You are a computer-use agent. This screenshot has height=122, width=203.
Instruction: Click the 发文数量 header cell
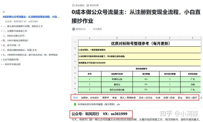(x=146, y=74)
